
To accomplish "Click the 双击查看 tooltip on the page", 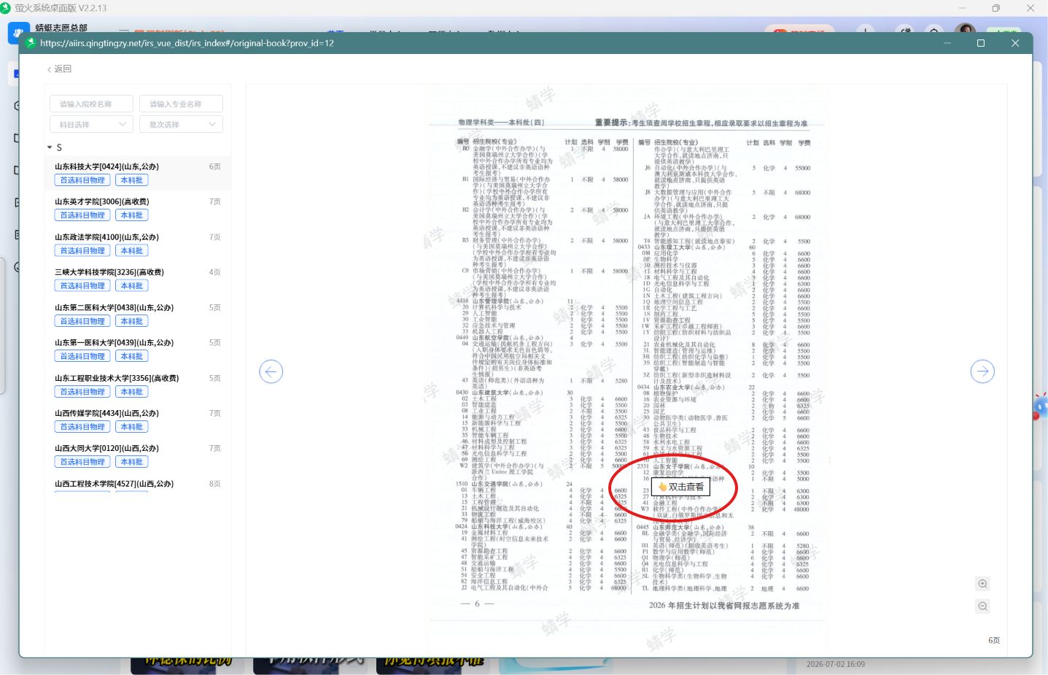I will (x=680, y=487).
